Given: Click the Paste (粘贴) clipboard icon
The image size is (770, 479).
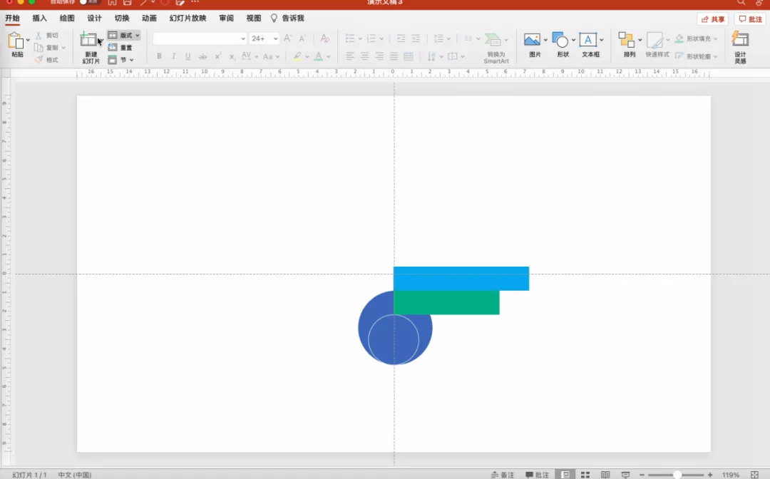Looking at the screenshot, I should tap(16, 41).
